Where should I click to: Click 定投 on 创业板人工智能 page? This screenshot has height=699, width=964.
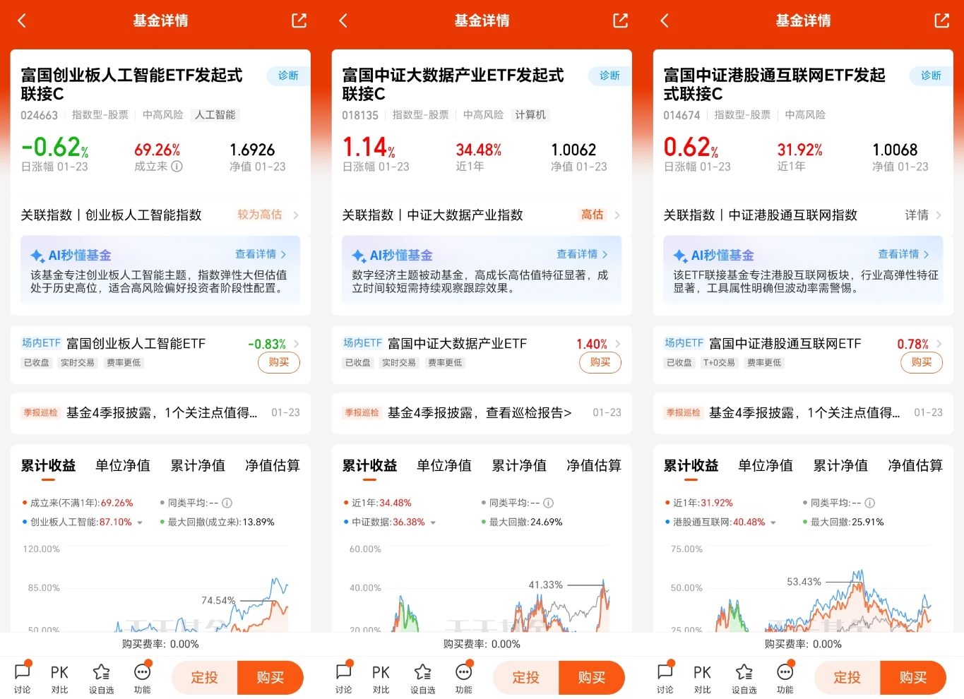pos(205,678)
